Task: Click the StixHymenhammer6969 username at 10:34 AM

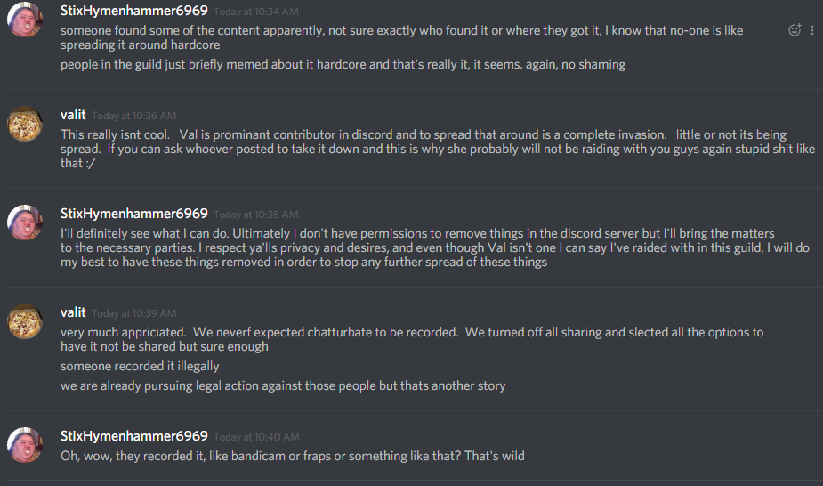Action: pyautogui.click(x=133, y=11)
